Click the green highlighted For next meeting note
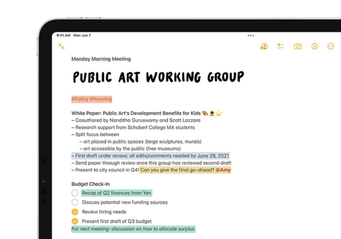 click(x=133, y=229)
